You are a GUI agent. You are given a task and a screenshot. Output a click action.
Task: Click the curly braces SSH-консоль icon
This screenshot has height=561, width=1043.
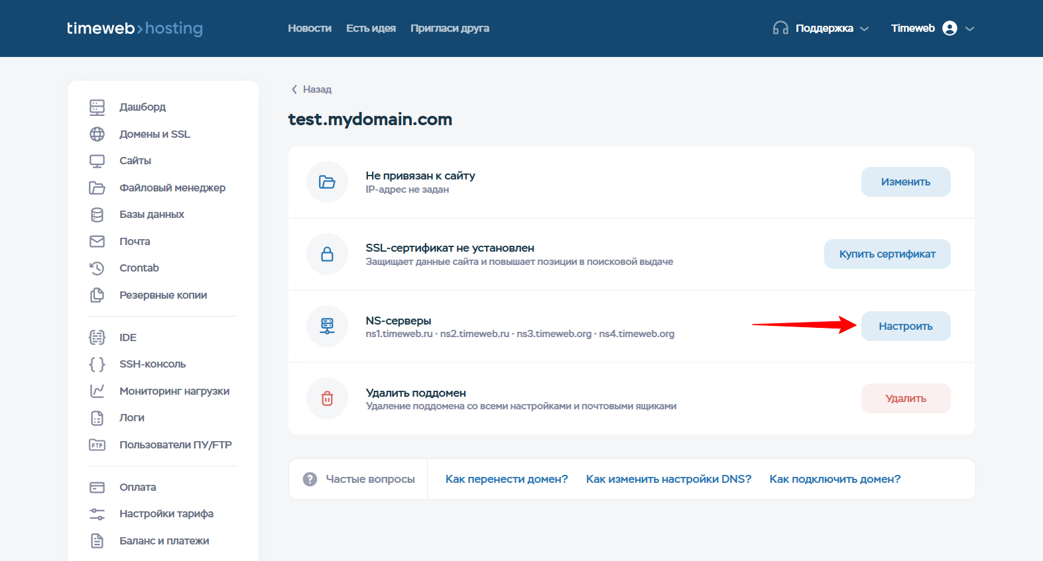97,364
